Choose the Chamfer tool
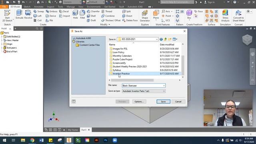Image resolution: width=256 pixels, height=144 pixels. [x=93, y=12]
